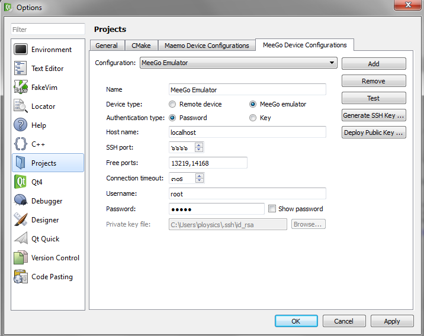The width and height of the screenshot is (424, 336).
Task: Open the FakeVim icon in sidebar
Action: point(21,87)
